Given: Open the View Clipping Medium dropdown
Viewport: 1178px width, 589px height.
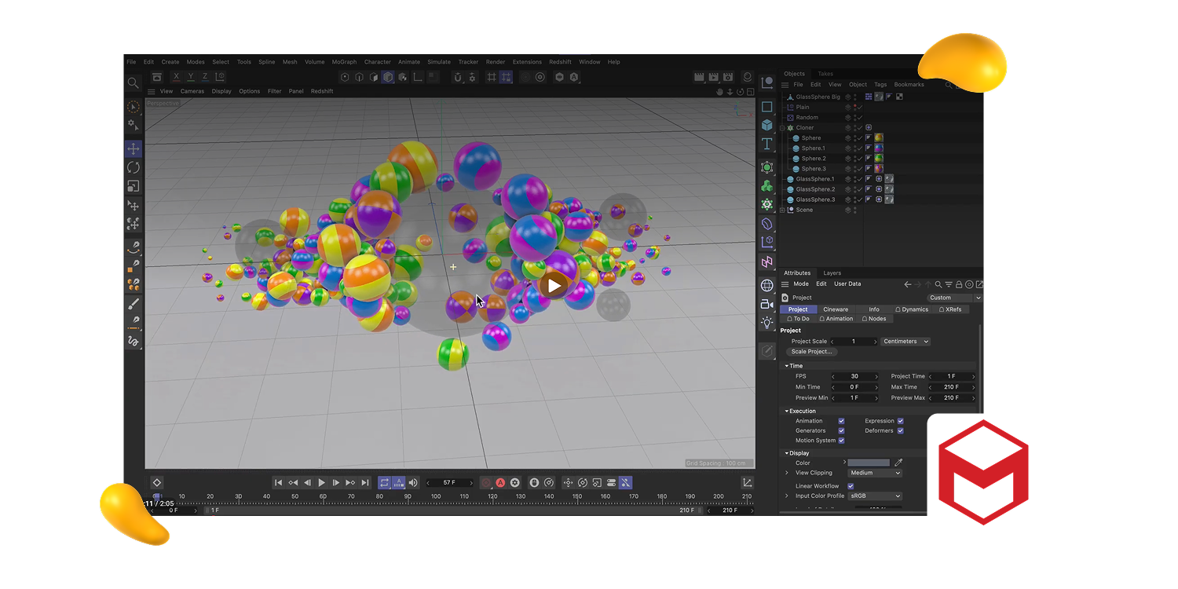Looking at the screenshot, I should pyautogui.click(x=875, y=473).
